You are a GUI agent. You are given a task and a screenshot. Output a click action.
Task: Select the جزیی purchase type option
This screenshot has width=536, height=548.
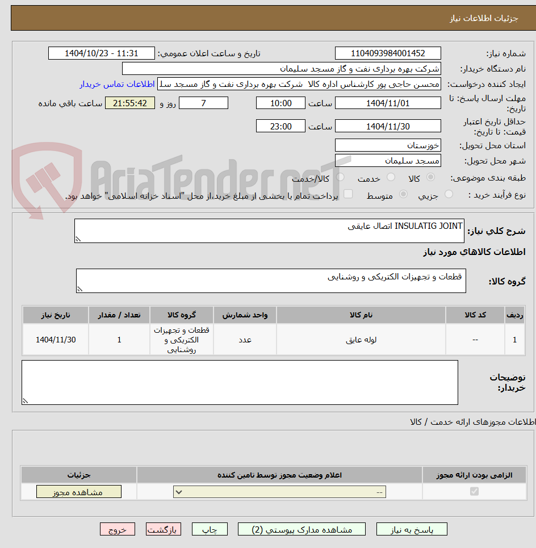[448, 194]
